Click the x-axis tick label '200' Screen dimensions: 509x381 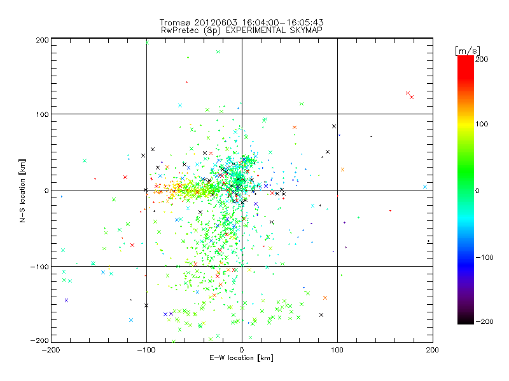coord(433,351)
